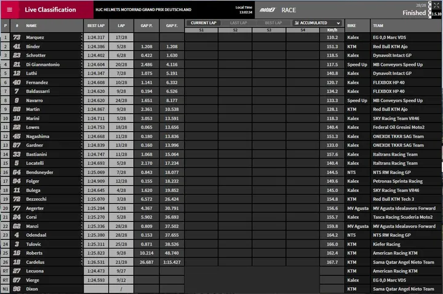443x294 pixels.
Task: Click Cardelus gap 1:15.427 cell
Action: pyautogui.click(x=172, y=262)
